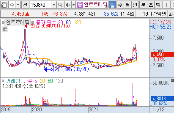Viewport: 174px width, 113px height.
Task: Click the LC:177.26 indicator
Action: tap(160, 22)
